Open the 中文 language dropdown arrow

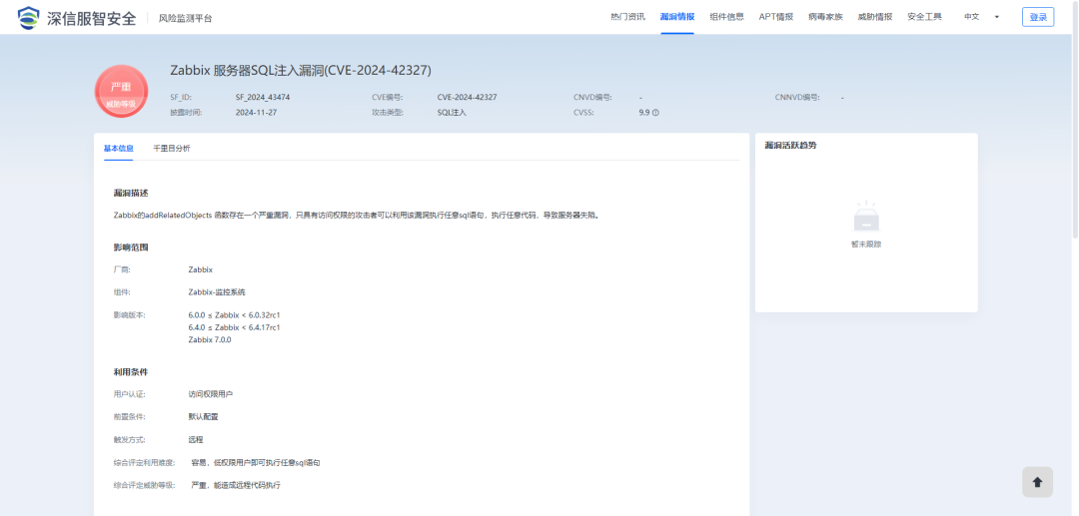click(996, 17)
